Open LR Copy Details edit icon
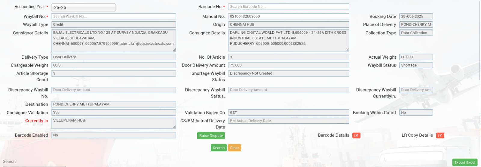Image resolution: width=481 pixels, height=167 pixels. (x=440, y=135)
